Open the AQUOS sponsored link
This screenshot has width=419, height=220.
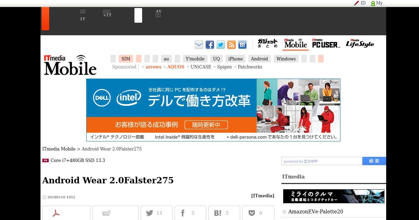click(176, 67)
